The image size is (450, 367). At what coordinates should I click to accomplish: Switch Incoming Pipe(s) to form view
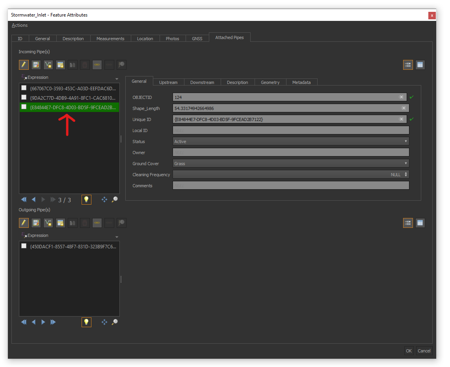coord(408,65)
